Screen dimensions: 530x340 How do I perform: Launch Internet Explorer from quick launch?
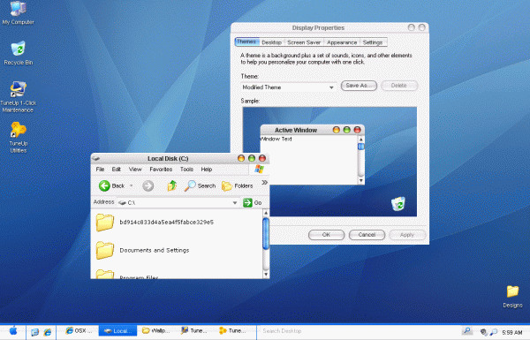(48, 331)
